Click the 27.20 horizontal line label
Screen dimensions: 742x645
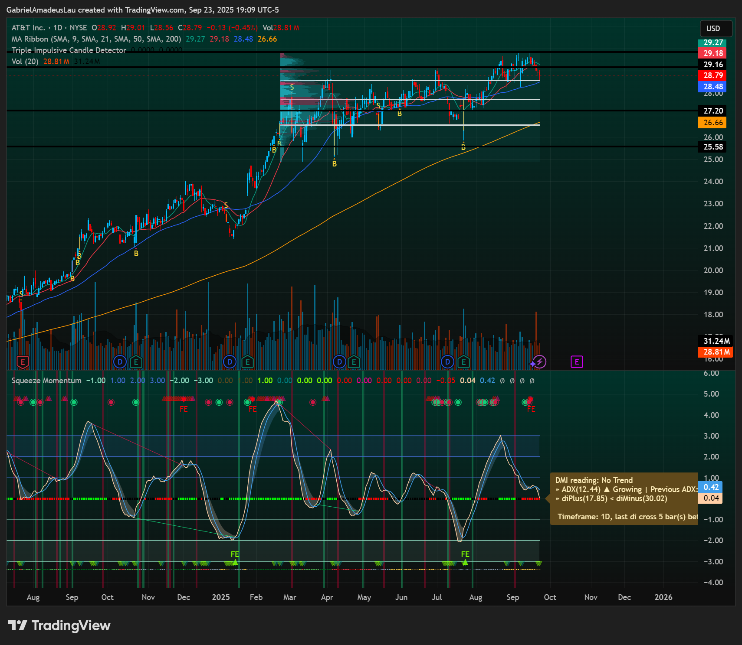click(713, 111)
